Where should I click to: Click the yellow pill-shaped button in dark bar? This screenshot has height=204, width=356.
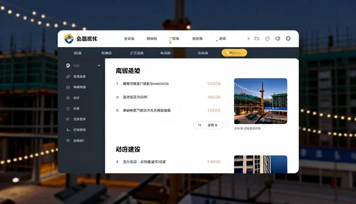(234, 53)
